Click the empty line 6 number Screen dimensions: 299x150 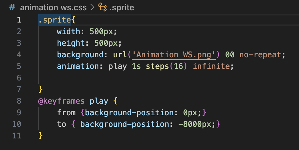(18, 78)
